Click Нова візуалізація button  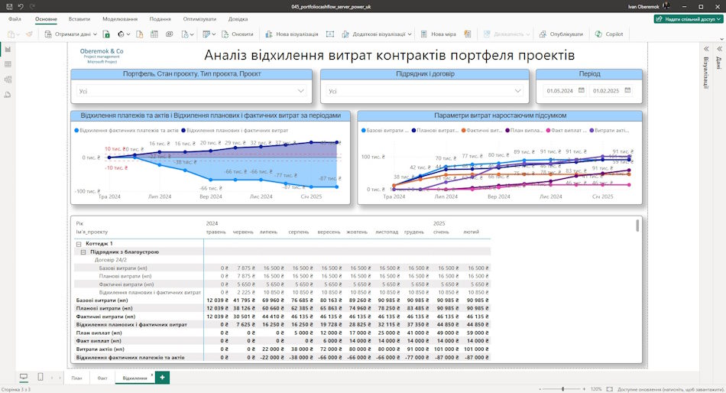coord(292,34)
